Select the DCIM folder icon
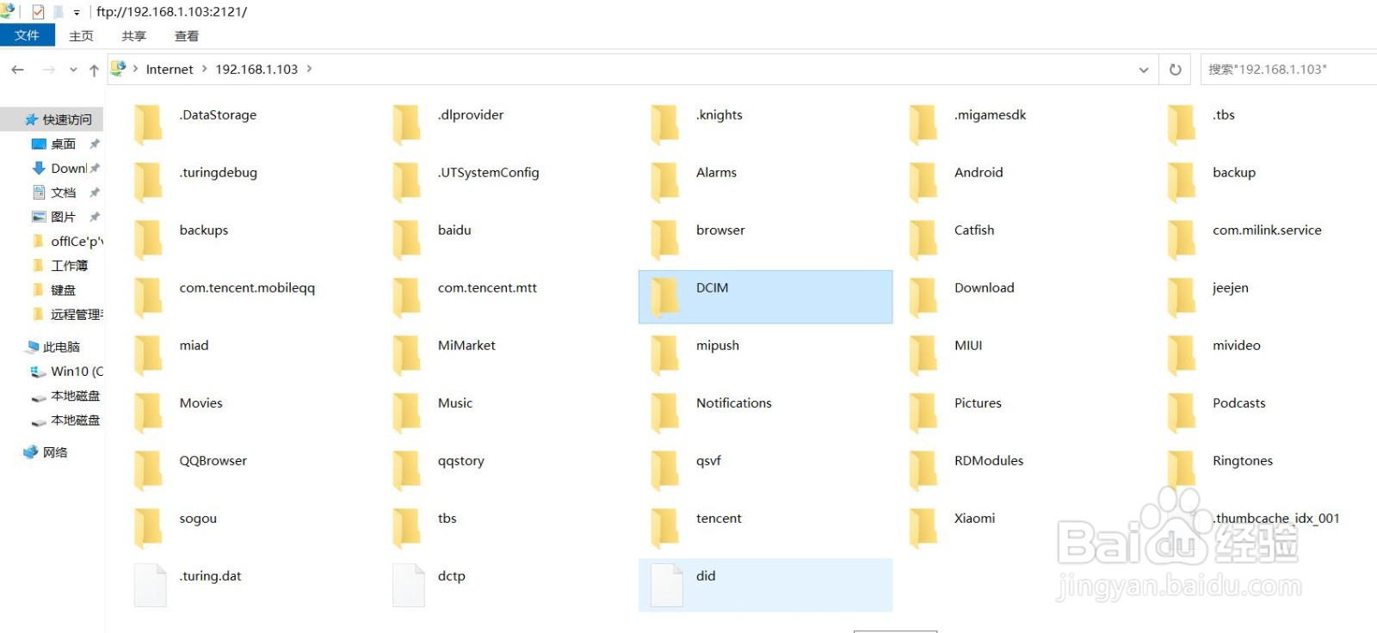 click(664, 298)
